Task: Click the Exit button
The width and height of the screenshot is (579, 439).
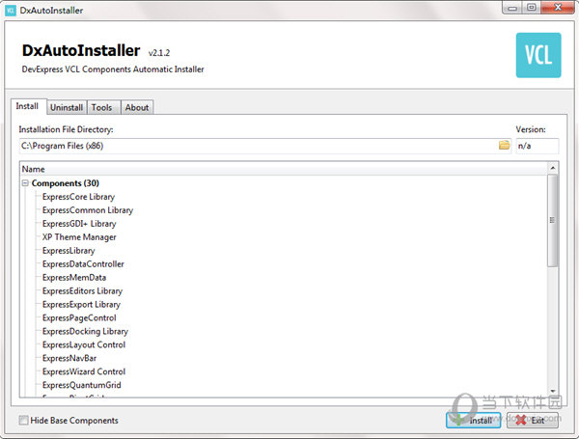Action: coord(532,420)
